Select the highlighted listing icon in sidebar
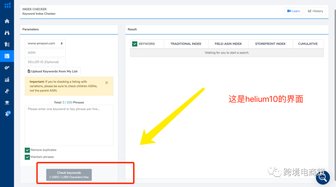The height and width of the screenshot is (187, 336). pyautogui.click(x=7, y=56)
